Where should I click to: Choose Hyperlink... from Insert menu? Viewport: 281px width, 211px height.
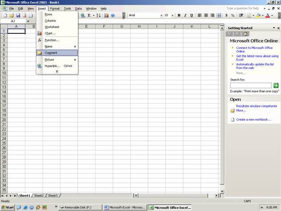point(57,66)
